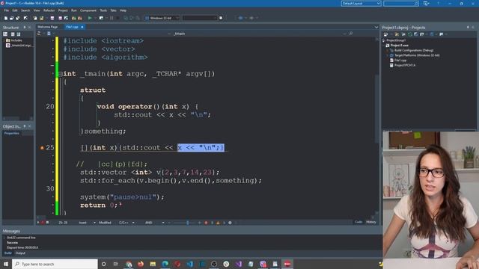Switch to the Welcome Page tab
479x269 pixels.
(47, 27)
